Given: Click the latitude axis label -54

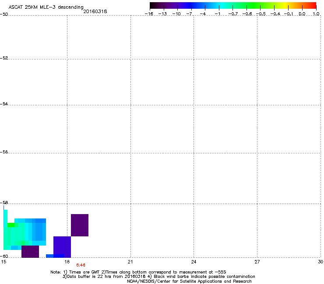Looking at the screenshot, I should point(4,104).
